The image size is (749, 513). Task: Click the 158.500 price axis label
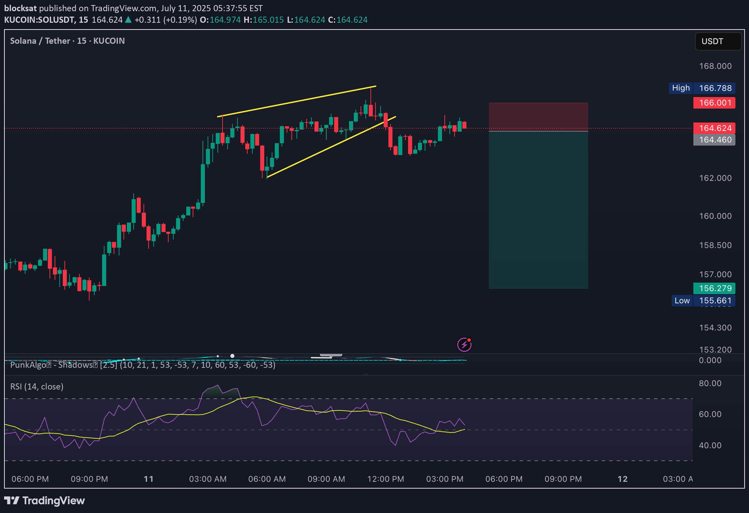715,245
